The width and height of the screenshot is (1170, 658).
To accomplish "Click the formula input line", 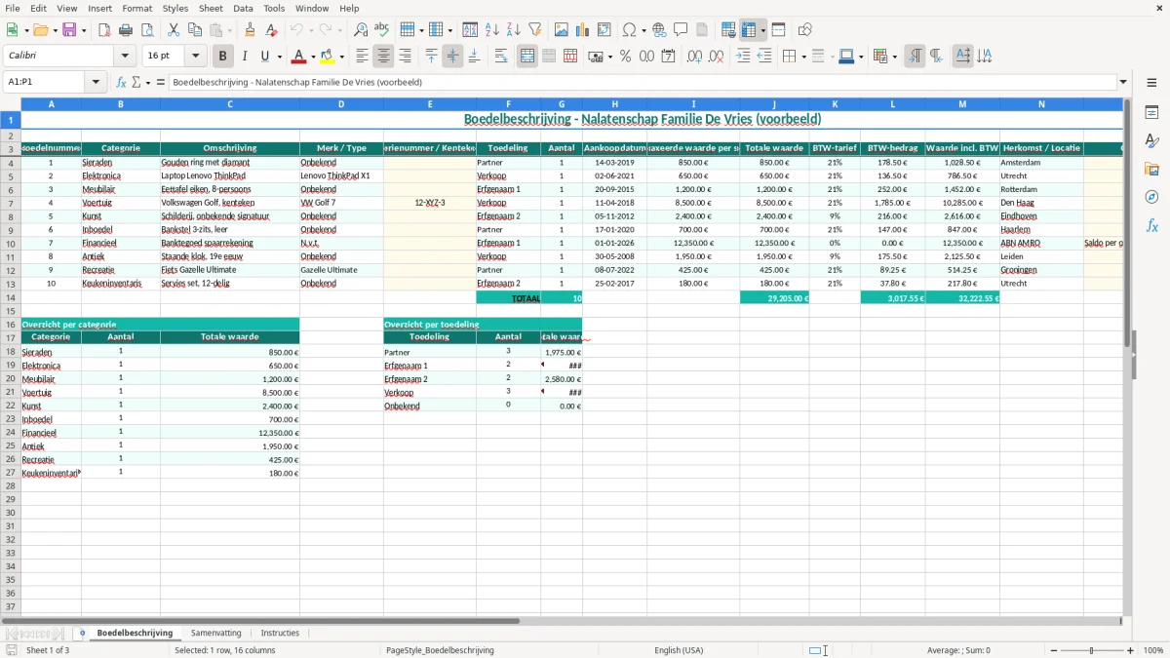I will 643,83.
